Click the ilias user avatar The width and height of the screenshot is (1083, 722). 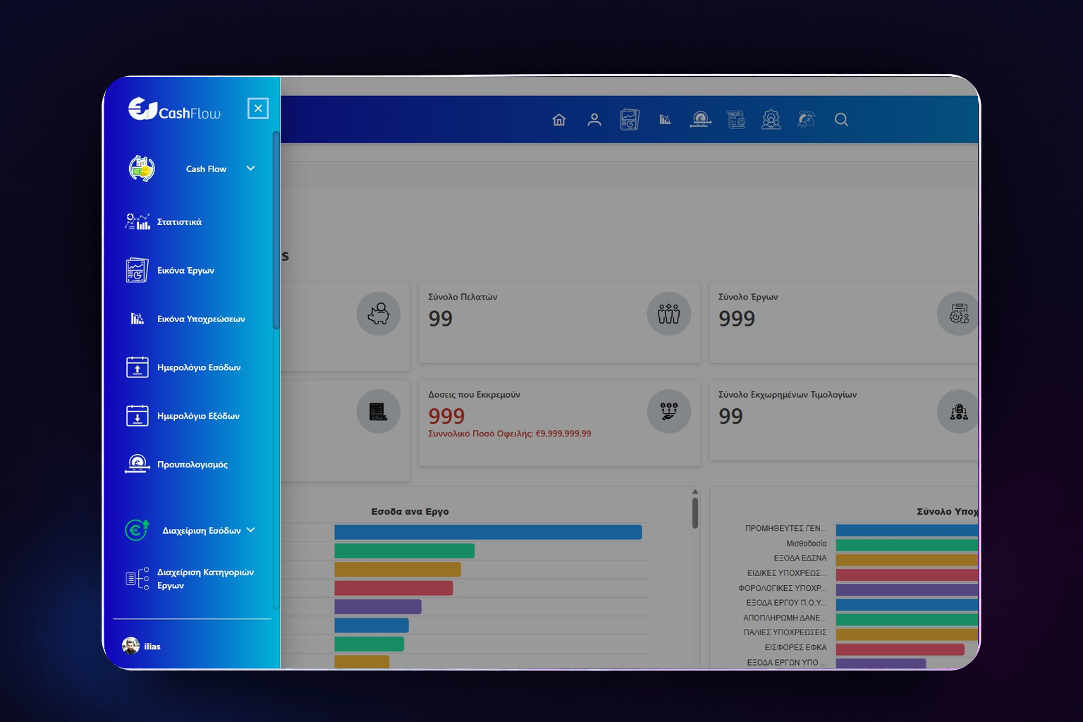(x=130, y=646)
